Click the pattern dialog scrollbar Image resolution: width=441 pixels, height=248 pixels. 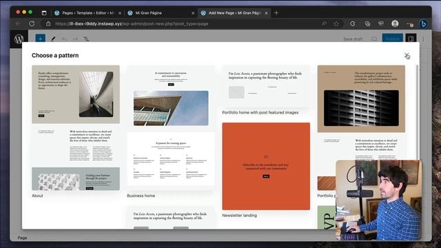pyautogui.click(x=417, y=112)
